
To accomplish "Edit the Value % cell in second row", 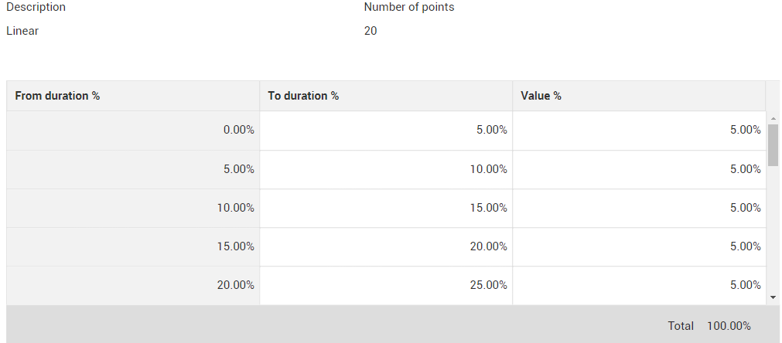I will [x=639, y=169].
